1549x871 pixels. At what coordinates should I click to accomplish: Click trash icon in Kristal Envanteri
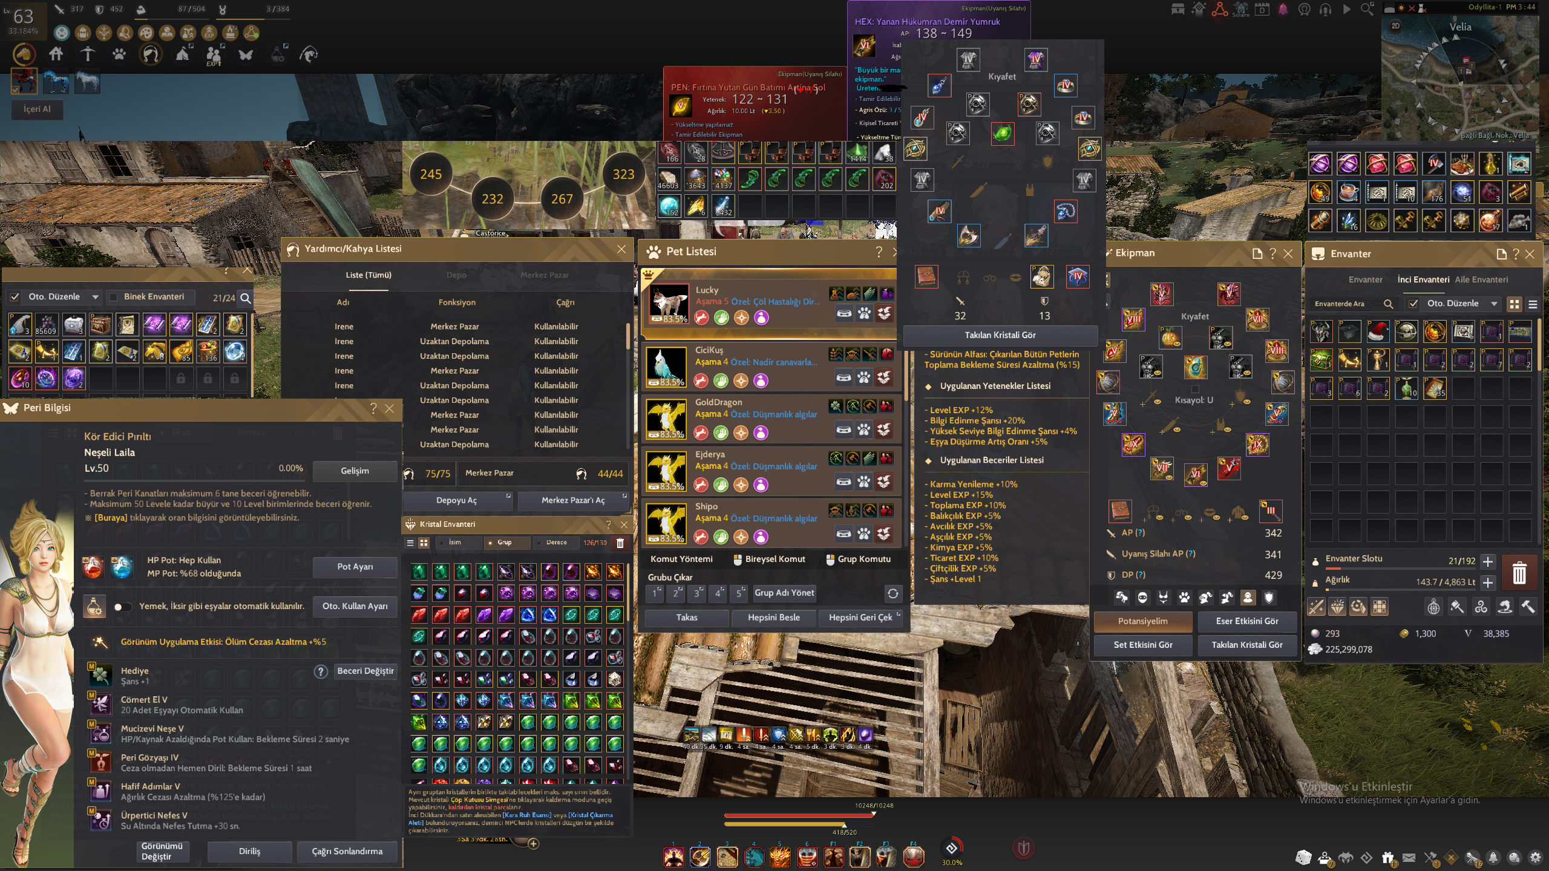[620, 543]
